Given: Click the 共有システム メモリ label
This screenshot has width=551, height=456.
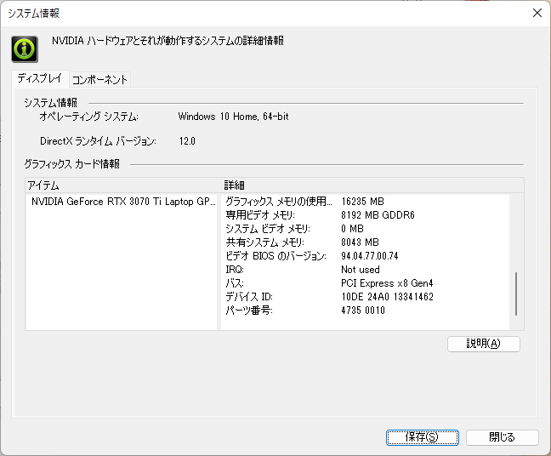Looking at the screenshot, I should click(x=264, y=242).
